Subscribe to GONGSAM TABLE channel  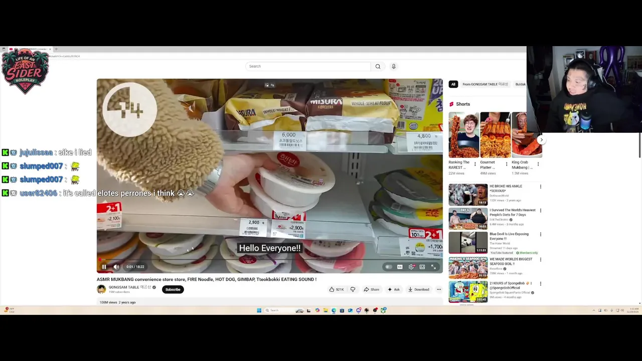coord(173,289)
